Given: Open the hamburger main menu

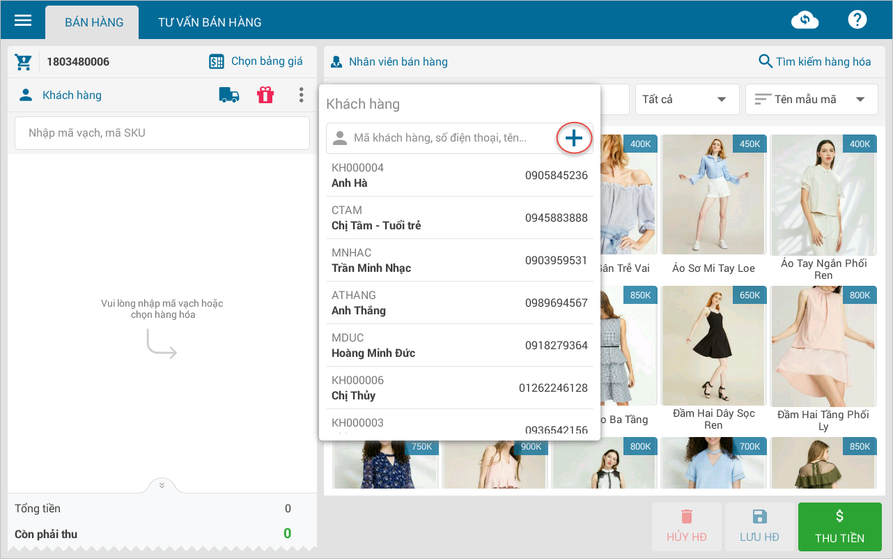Looking at the screenshot, I should [x=23, y=20].
